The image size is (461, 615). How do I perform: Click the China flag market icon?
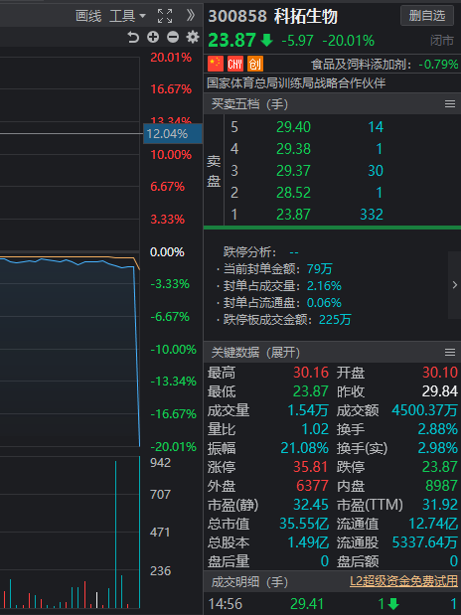(216, 64)
